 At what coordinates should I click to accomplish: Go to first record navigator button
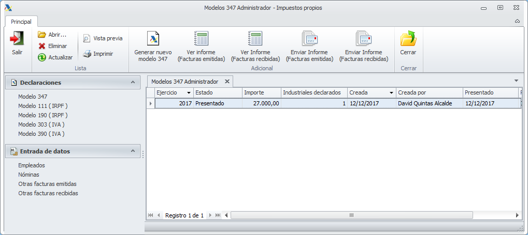click(x=150, y=215)
